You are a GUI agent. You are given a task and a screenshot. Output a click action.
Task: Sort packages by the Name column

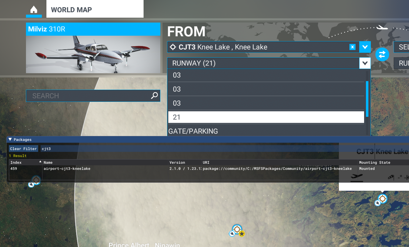[x=105, y=163]
